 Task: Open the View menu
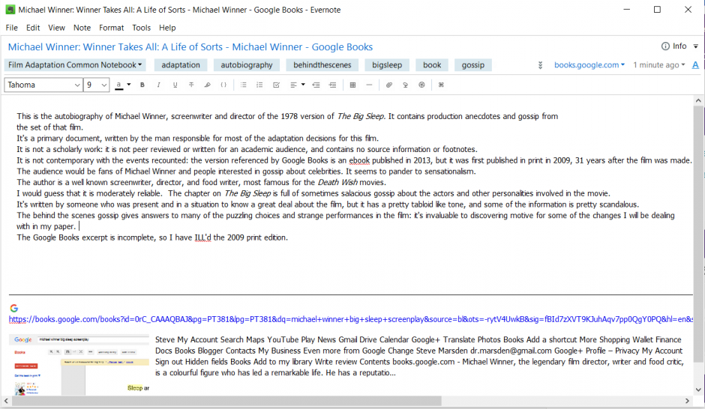(57, 28)
